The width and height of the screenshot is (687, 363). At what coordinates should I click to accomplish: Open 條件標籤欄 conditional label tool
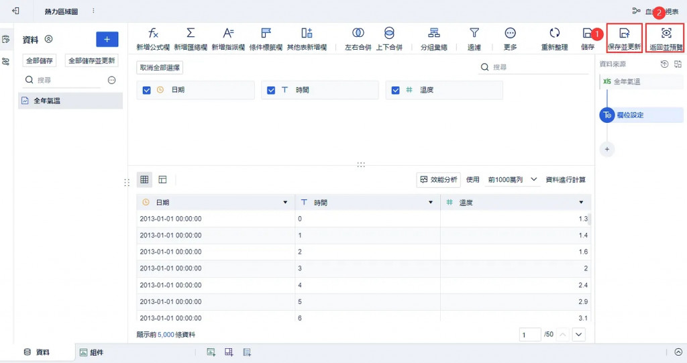pos(266,39)
